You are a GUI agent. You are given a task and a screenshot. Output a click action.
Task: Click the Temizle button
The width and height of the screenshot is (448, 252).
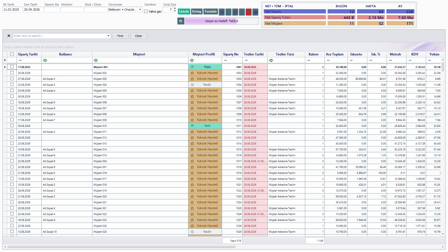[211, 11]
